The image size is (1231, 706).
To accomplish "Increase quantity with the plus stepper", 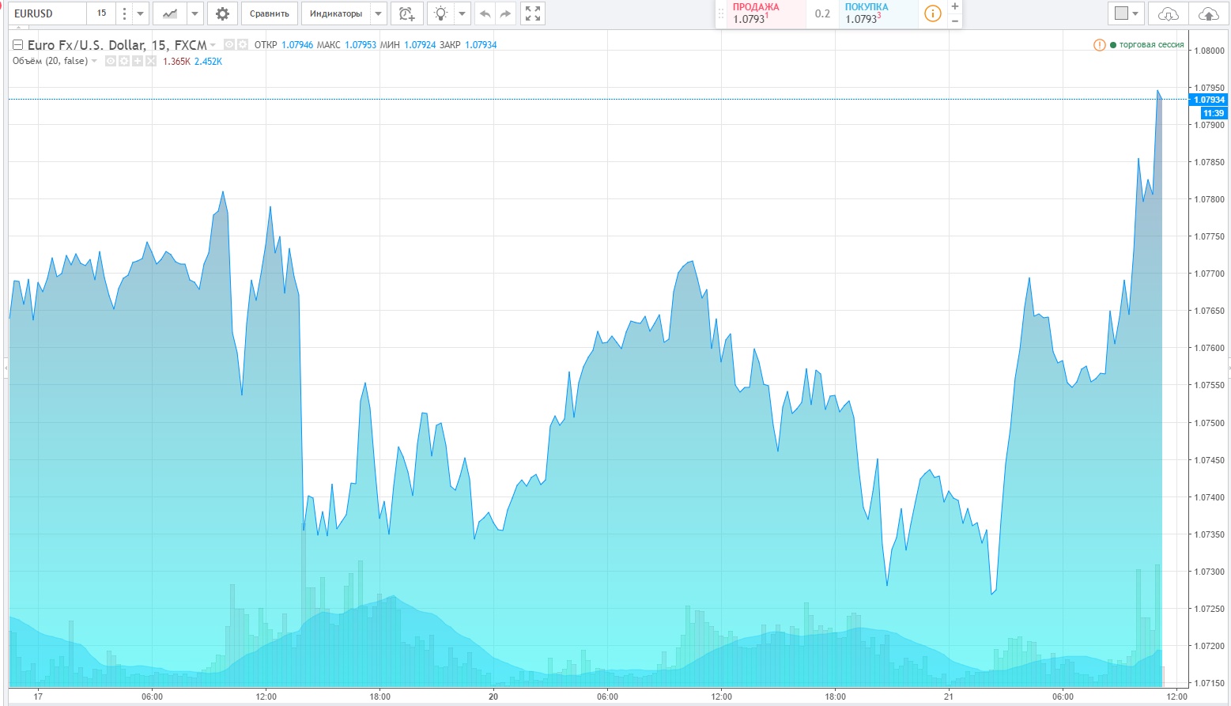I will [x=955, y=6].
